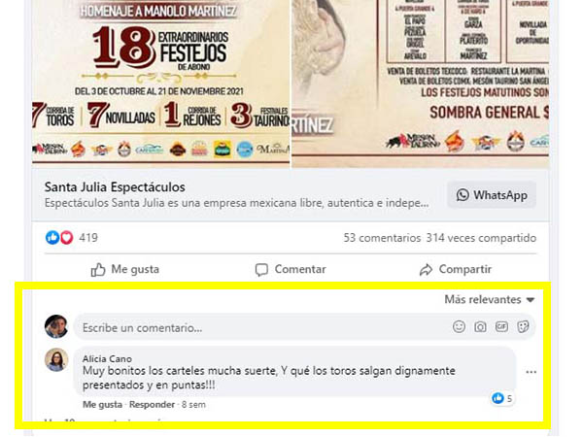The image size is (583, 437).
Task: Open your profile picture beside the comment box
Action: coord(56,326)
